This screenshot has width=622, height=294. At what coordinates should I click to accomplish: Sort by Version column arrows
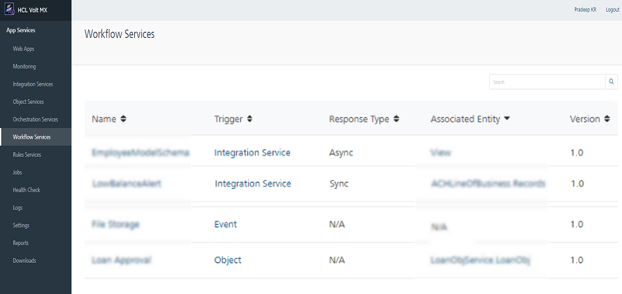(x=607, y=120)
